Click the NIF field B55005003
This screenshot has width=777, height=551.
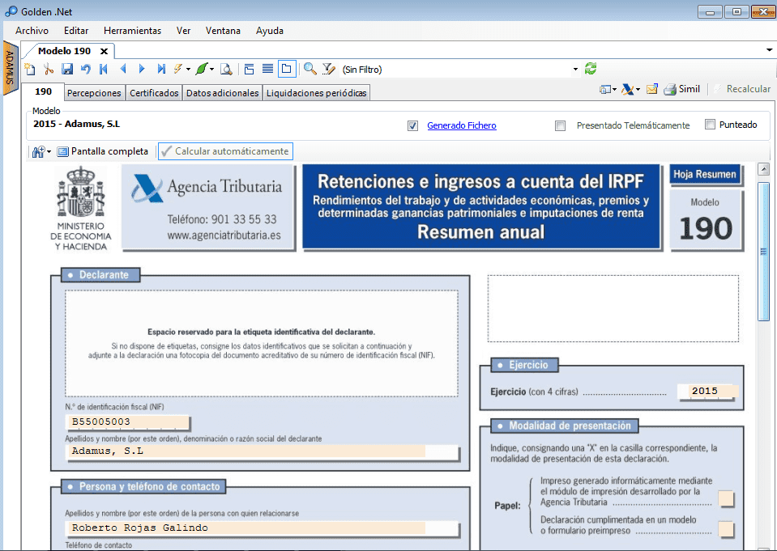click(127, 422)
